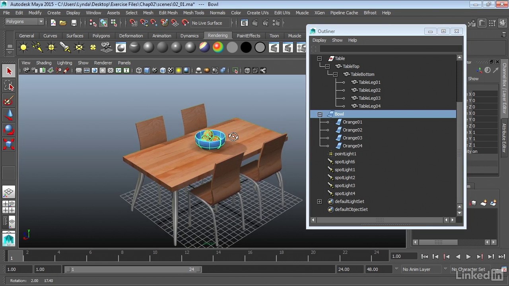Select spotLight6 in the Outliner
The image size is (509, 286).
click(345, 162)
